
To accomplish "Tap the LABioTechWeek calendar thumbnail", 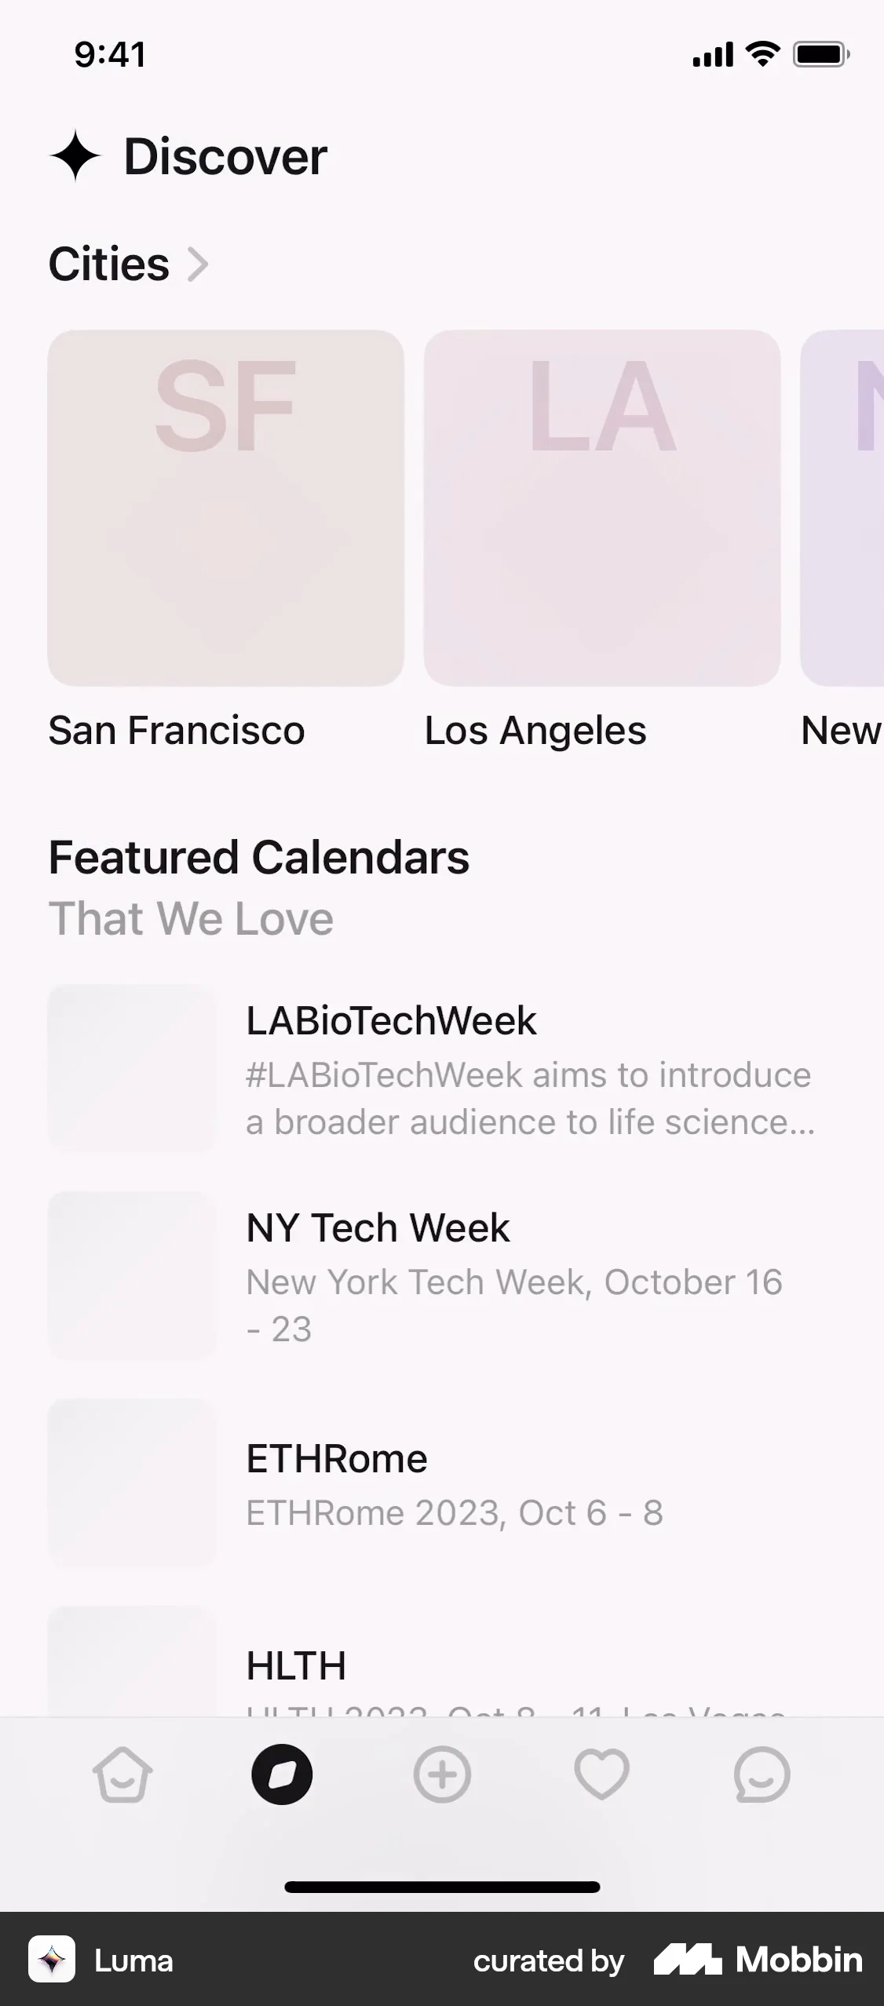I will coord(132,1068).
